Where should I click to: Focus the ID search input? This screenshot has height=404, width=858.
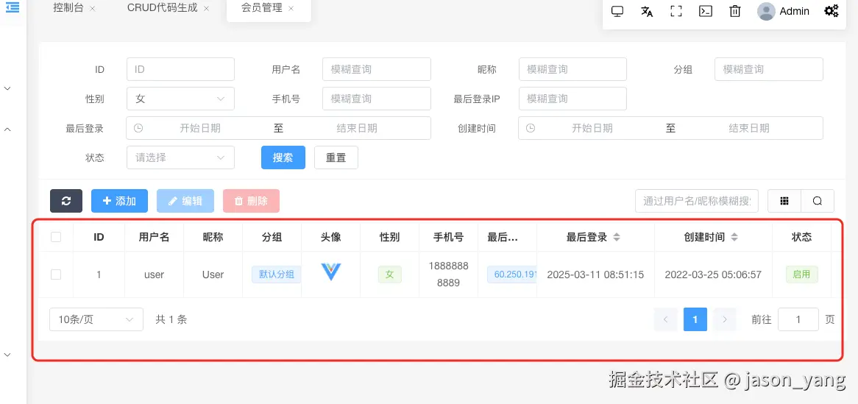180,69
